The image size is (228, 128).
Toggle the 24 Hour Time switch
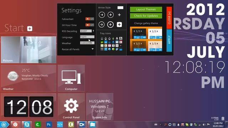(x=89, y=25)
